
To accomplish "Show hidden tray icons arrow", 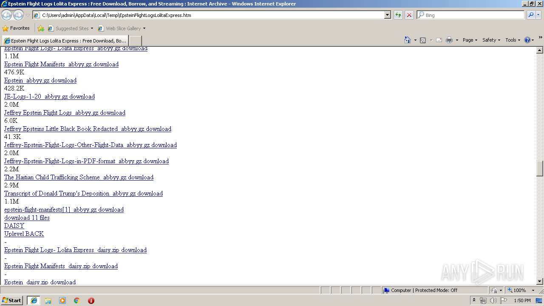I will pos(474,300).
